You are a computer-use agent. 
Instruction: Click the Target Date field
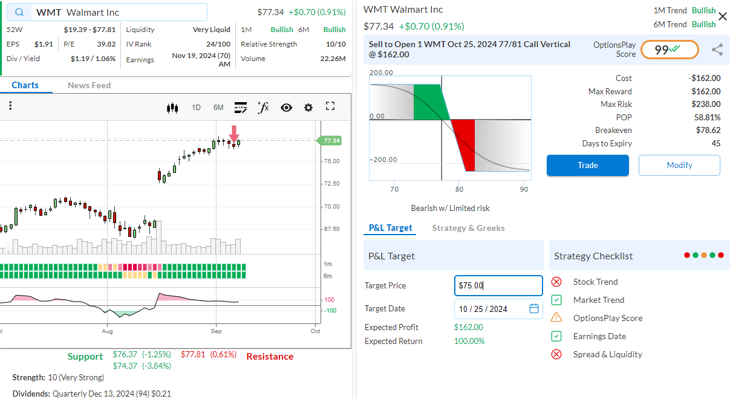[498, 309]
